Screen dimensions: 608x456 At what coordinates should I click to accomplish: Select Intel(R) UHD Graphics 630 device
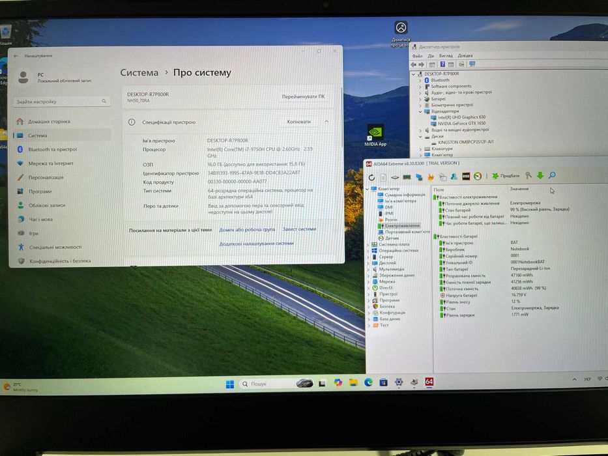coord(458,117)
